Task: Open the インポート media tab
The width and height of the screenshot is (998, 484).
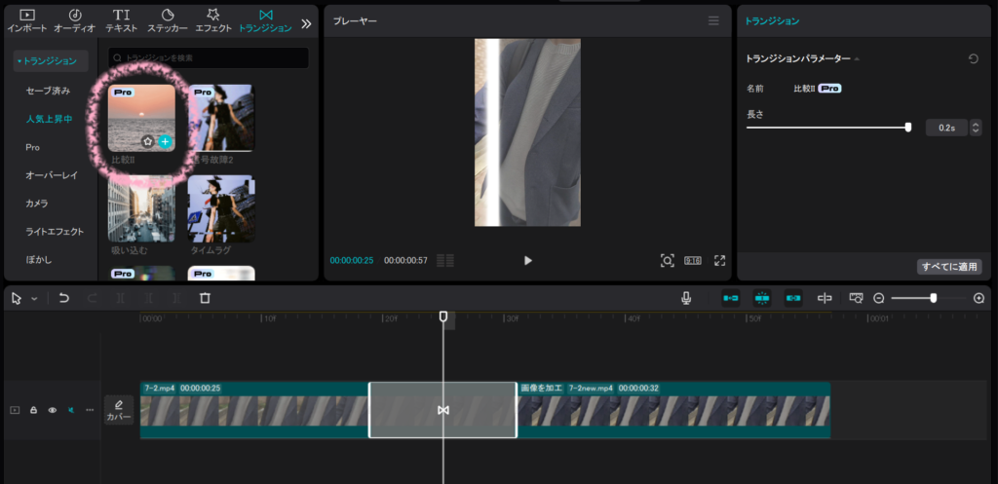Action: pos(26,21)
